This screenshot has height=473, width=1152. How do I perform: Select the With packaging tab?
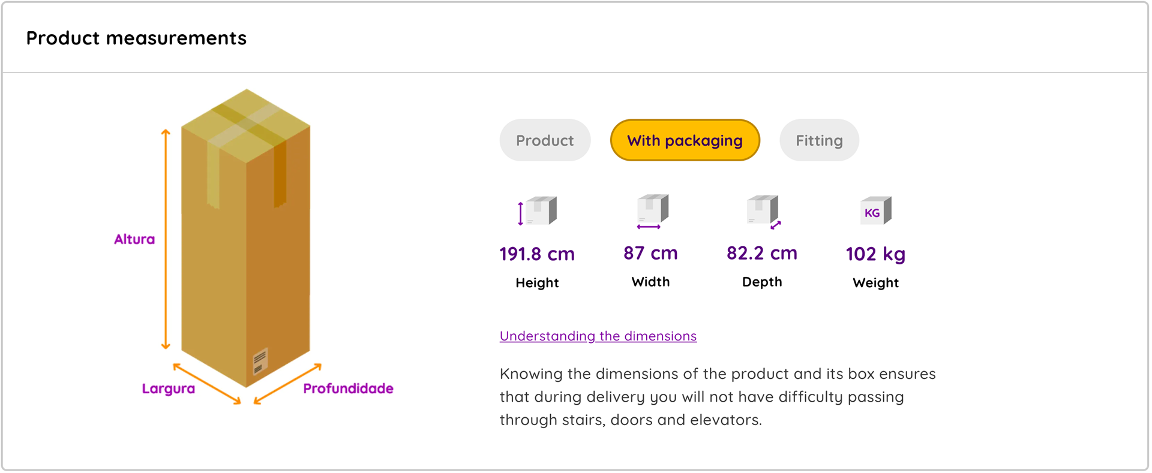685,140
